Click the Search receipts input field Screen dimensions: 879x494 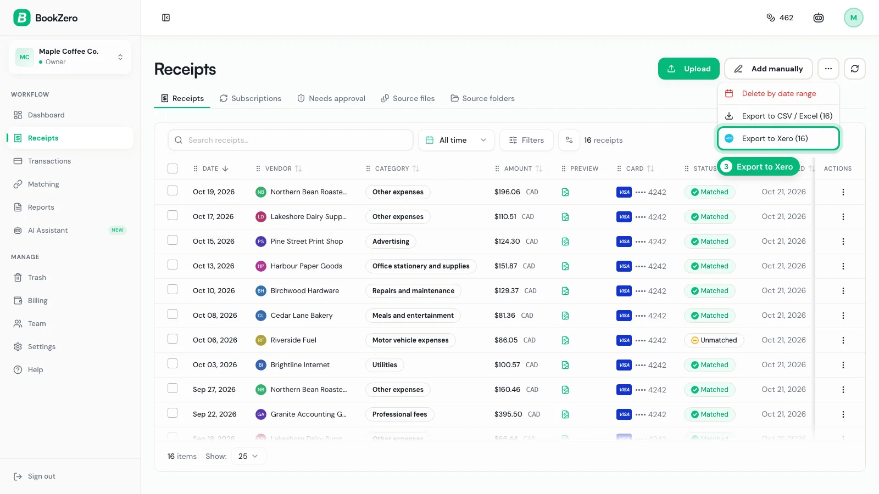click(x=290, y=140)
